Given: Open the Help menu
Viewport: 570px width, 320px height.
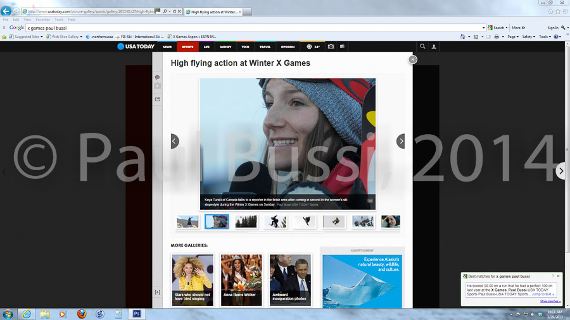Looking at the screenshot, I should pos(72,20).
